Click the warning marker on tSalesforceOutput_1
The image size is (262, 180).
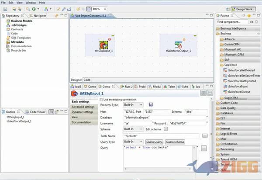pos(184,39)
